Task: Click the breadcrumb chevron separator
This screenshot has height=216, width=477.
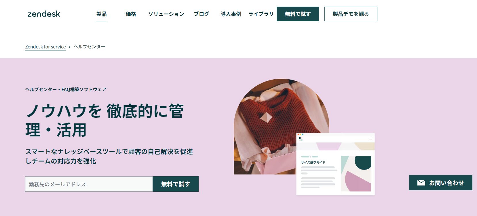Action: pyautogui.click(x=69, y=47)
